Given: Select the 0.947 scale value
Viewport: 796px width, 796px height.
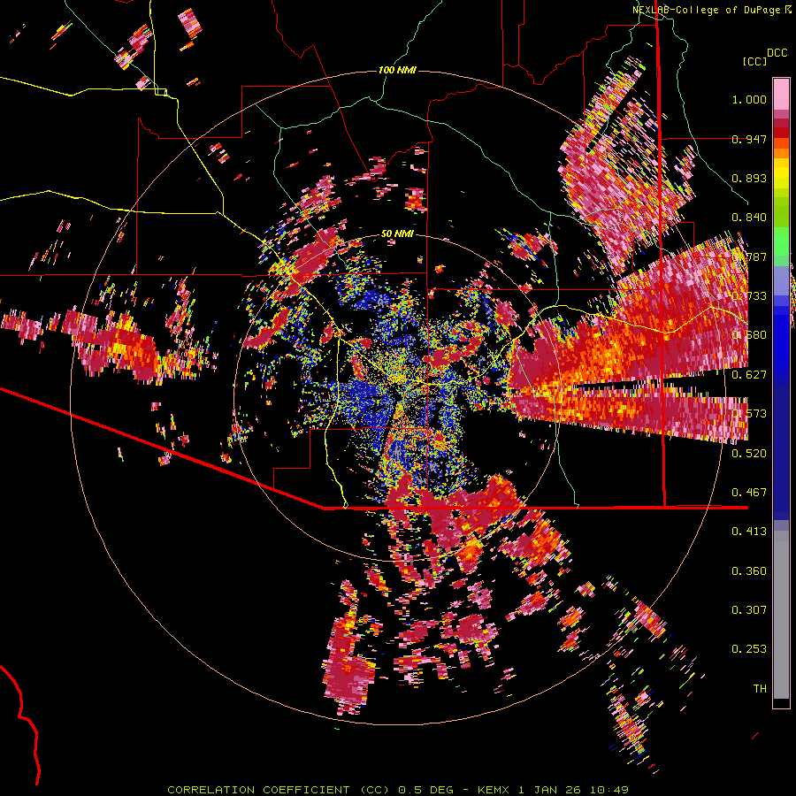Looking at the screenshot, I should (x=749, y=139).
